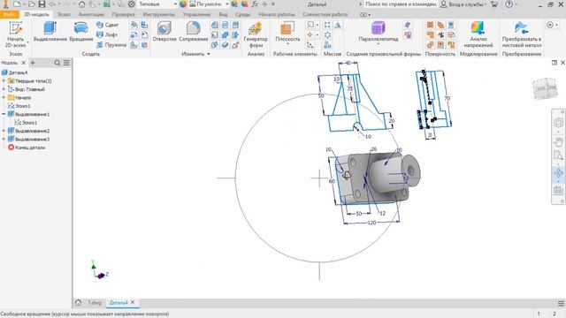The image size is (566, 318).
Task: Click the search icon in Модель browser
Action: coord(57,63)
